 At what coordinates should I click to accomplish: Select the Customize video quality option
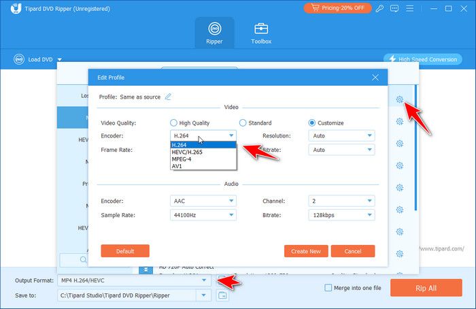311,123
